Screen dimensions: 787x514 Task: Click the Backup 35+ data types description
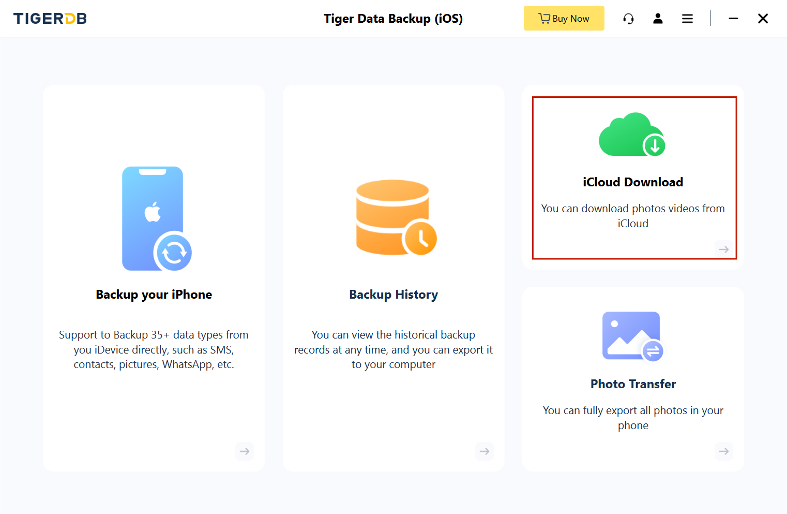154,349
